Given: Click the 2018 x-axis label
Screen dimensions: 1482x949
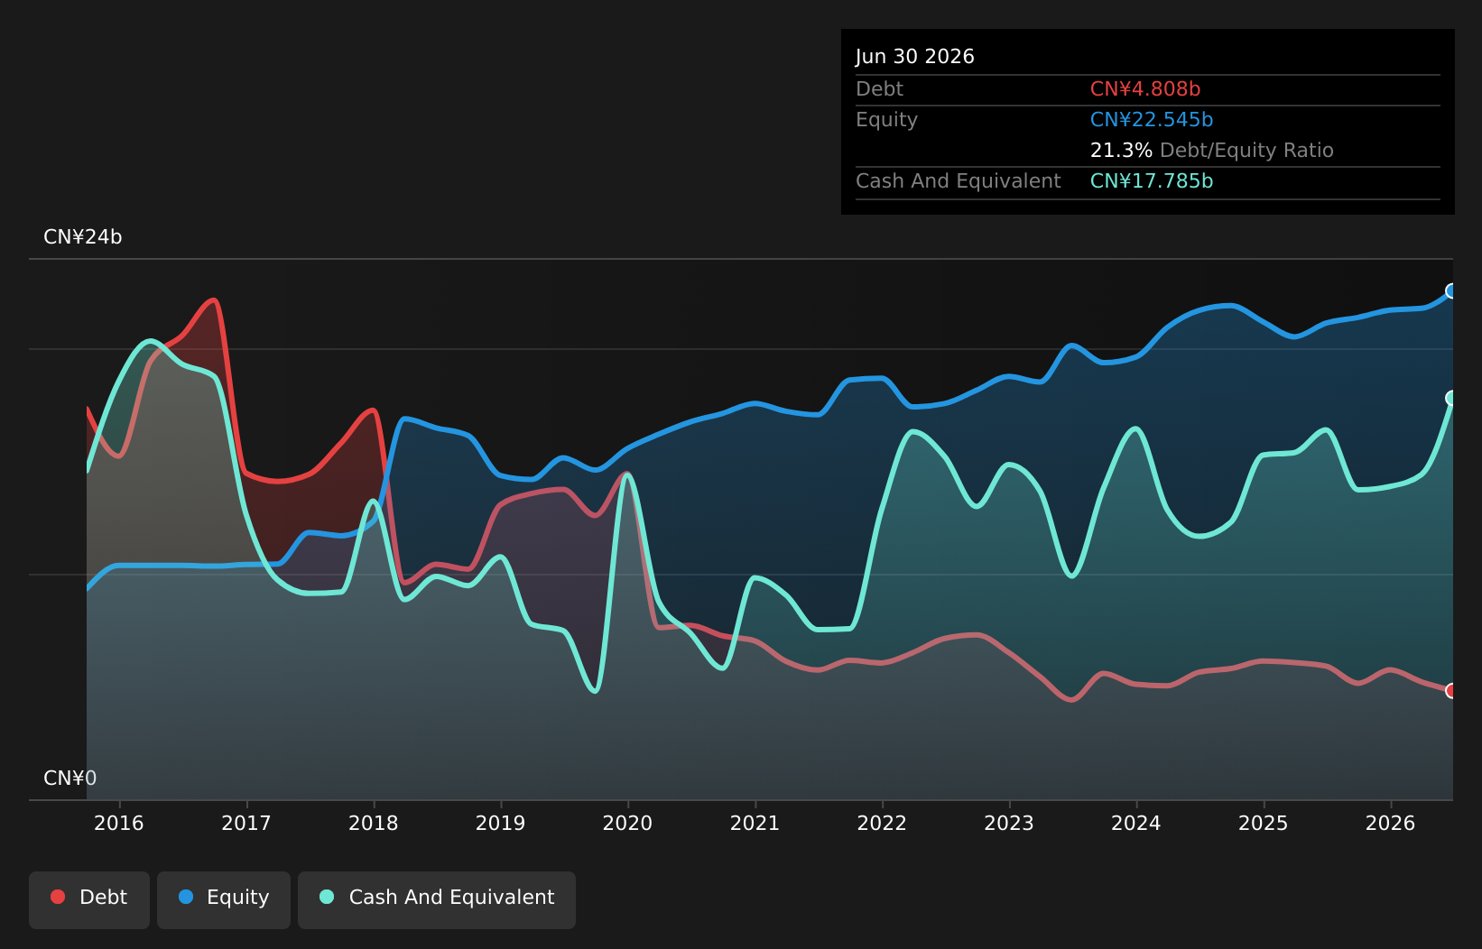Looking at the screenshot, I should (x=374, y=823).
